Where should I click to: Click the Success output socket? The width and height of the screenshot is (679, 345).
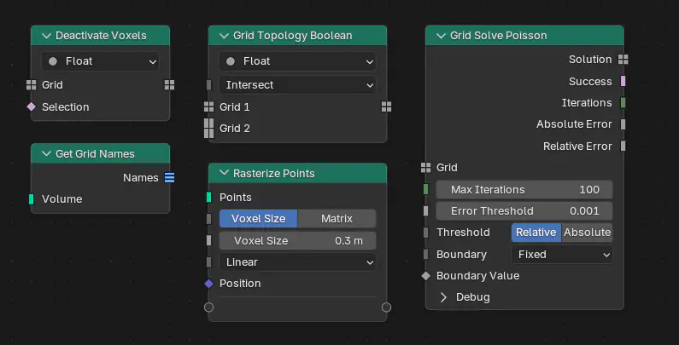pos(623,81)
